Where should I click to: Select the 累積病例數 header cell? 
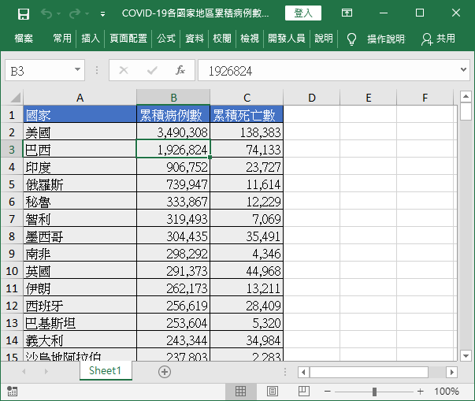(x=173, y=114)
